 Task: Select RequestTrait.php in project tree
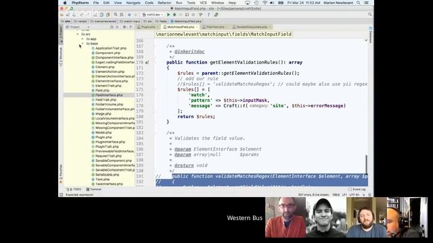click(x=108, y=156)
